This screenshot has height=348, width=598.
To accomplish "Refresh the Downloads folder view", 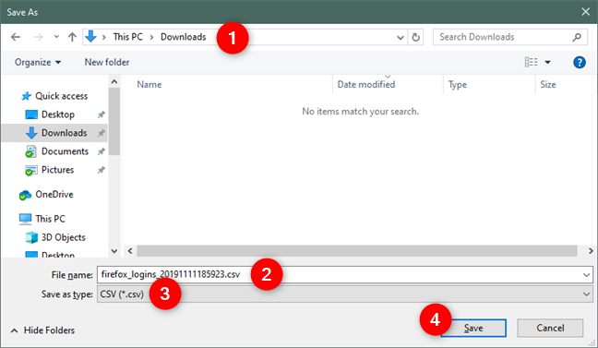I will pos(415,38).
